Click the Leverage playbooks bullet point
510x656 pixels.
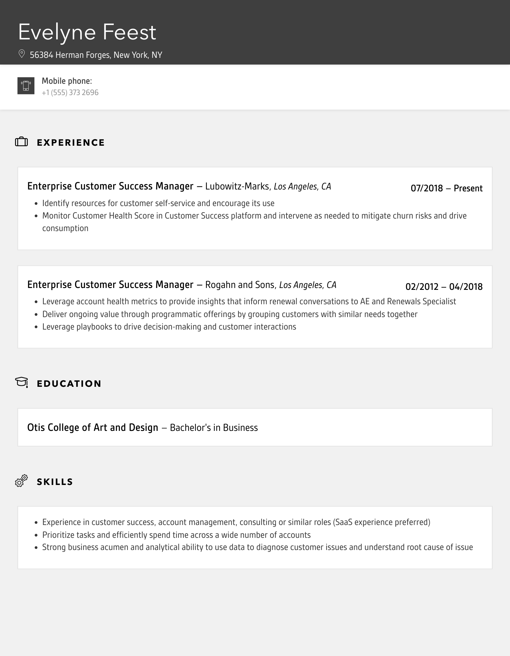[169, 327]
